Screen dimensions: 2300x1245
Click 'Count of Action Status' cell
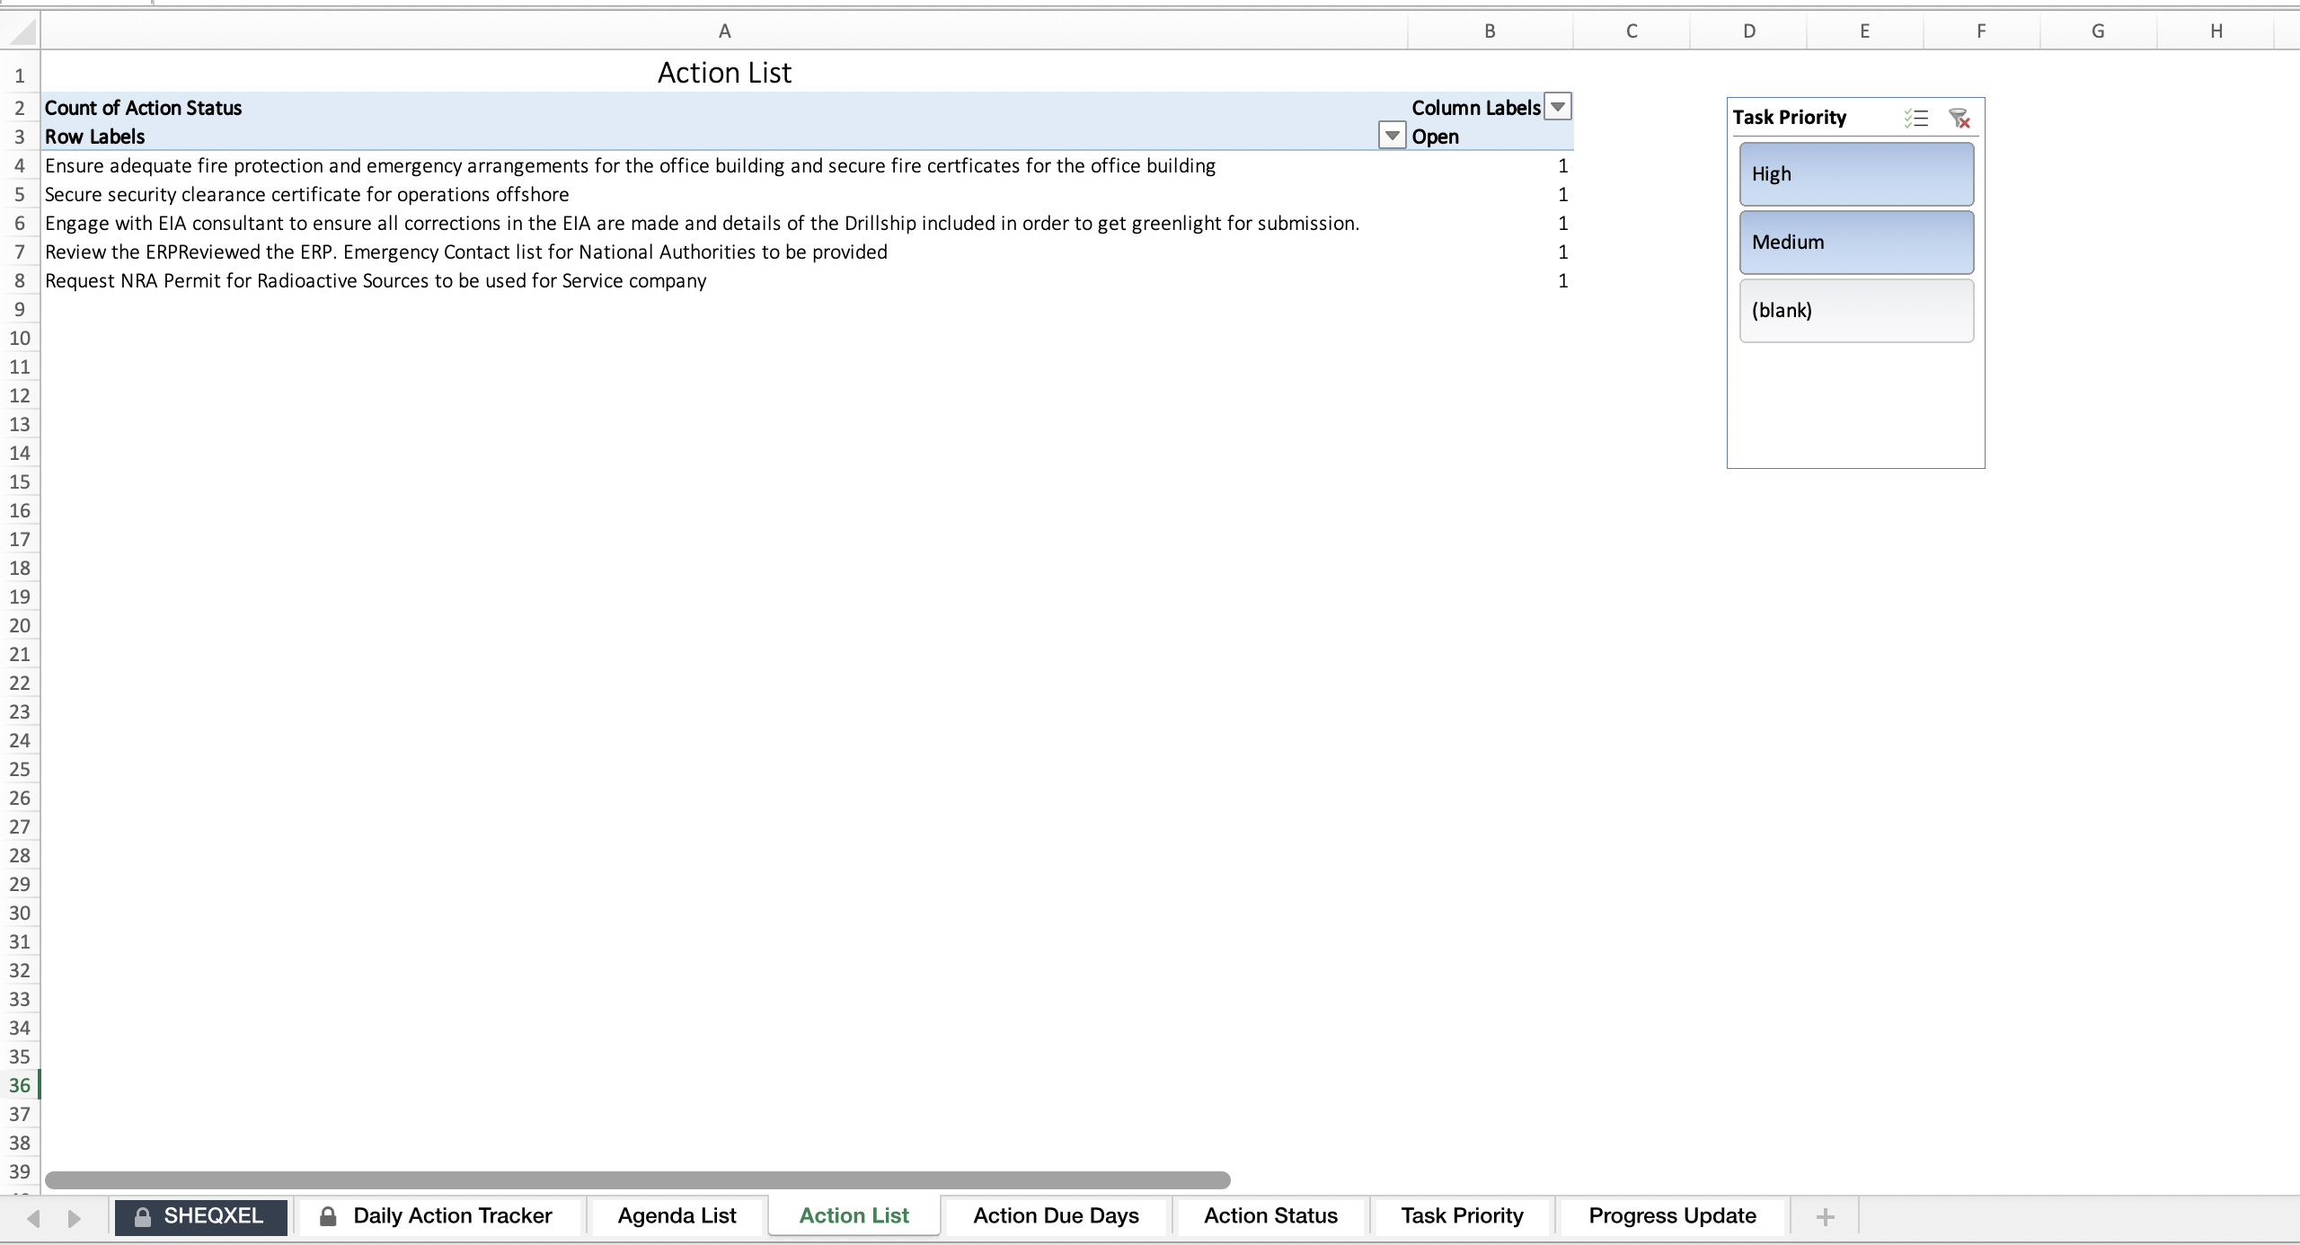724,108
